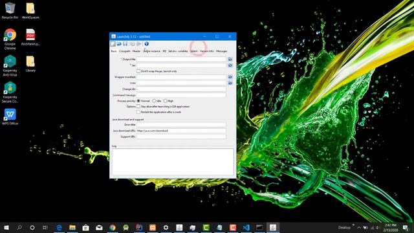414x233 pixels.
Task: Open the Set env. variables tab
Action: pos(178,51)
